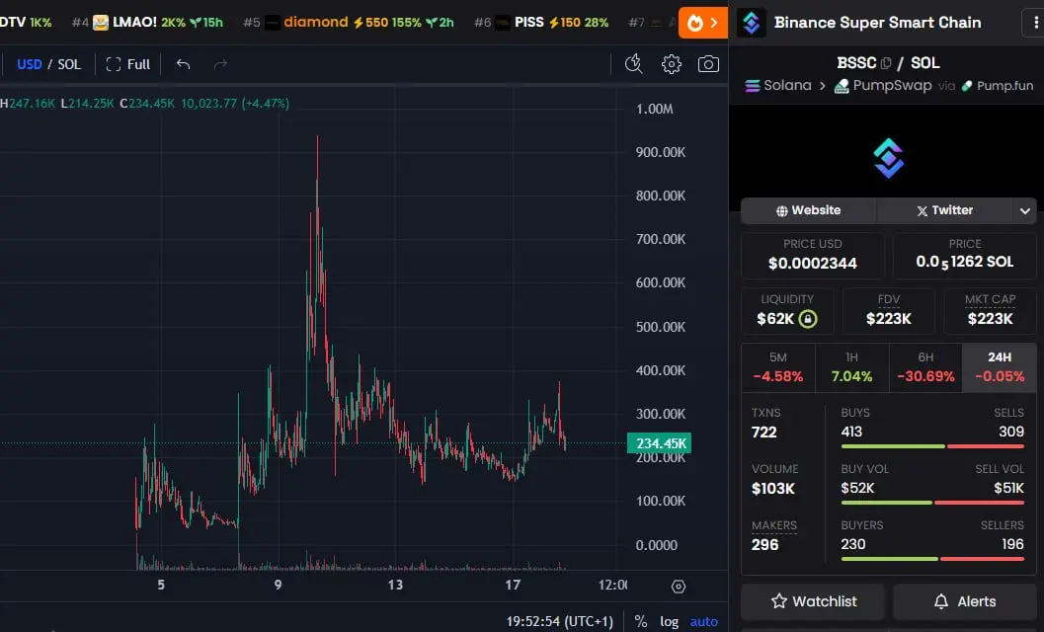Viewport: 1044px width, 632px height.
Task: Take a chart snapshot with camera icon
Action: tap(708, 64)
